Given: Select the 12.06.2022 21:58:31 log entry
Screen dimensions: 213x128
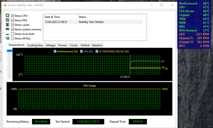Looking at the screenshot, I should [56, 22].
